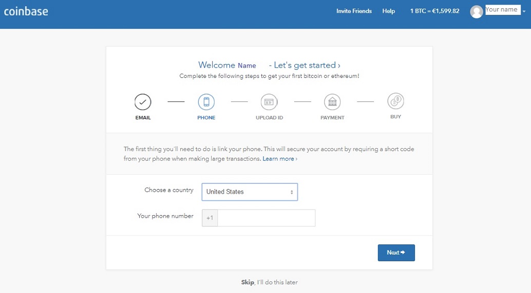Image resolution: width=531 pixels, height=293 pixels.
Task: Click the Email step checkmark icon
Action: point(143,102)
